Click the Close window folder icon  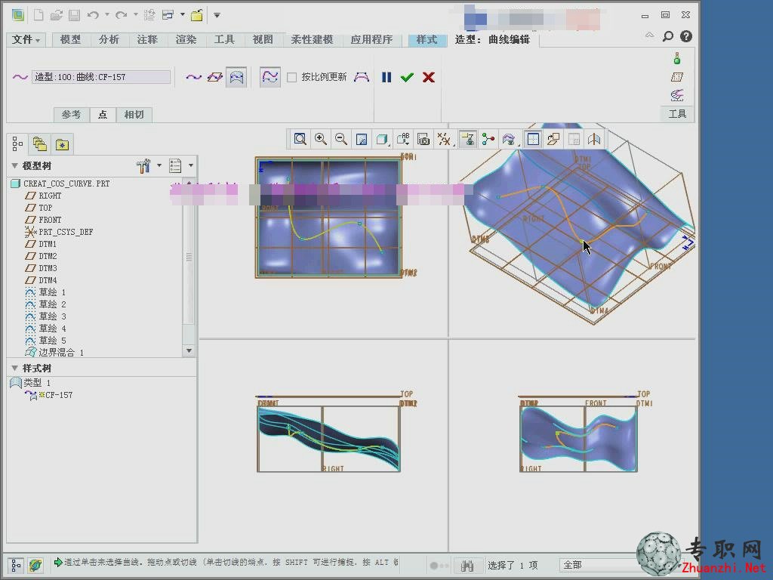coord(197,15)
